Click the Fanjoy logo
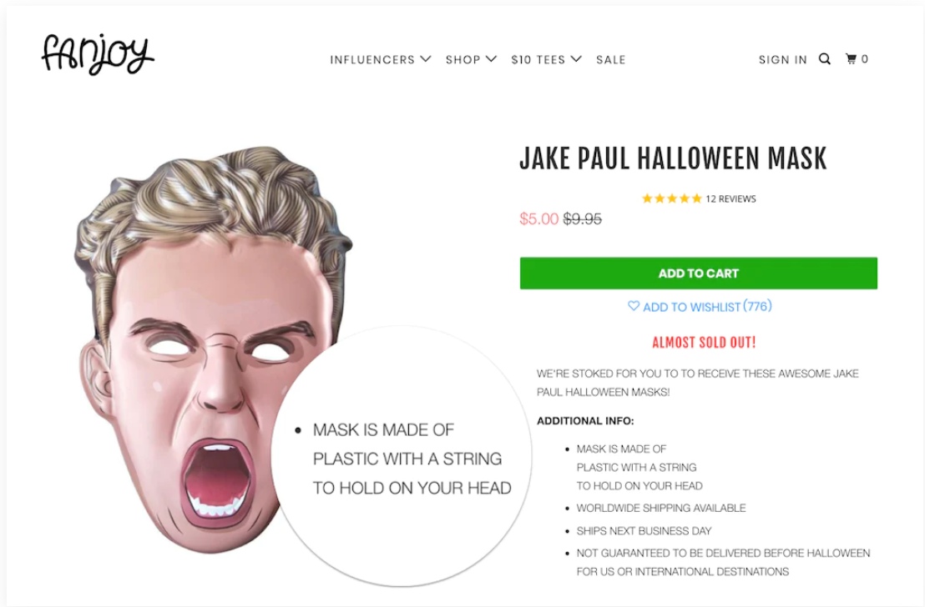Screen dimensions: 925x607 point(98,53)
